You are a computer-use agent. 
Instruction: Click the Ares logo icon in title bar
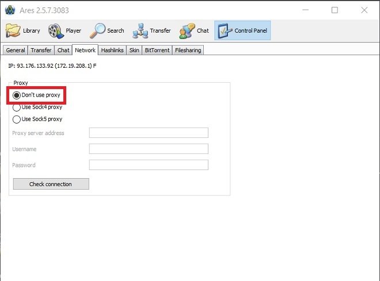[10, 10]
